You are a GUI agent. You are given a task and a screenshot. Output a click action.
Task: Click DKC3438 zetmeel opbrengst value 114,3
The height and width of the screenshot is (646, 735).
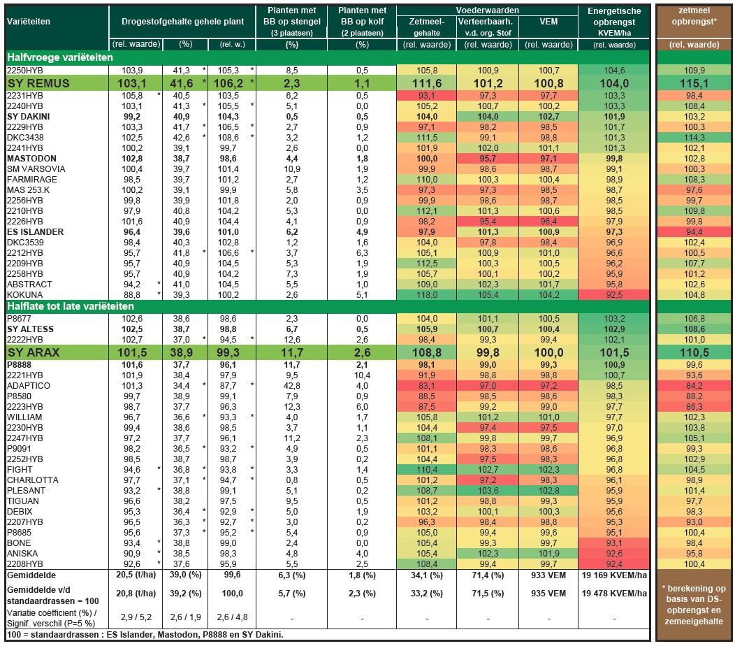694,138
